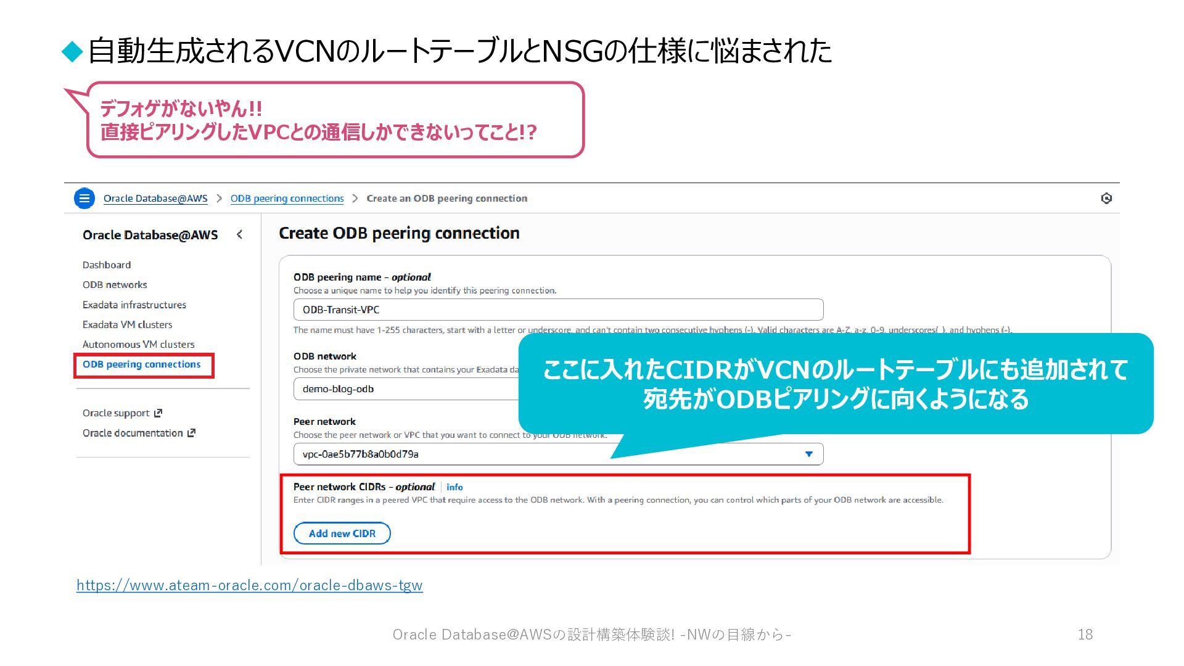Click the info link beside Peer network CIDRs

(454, 487)
